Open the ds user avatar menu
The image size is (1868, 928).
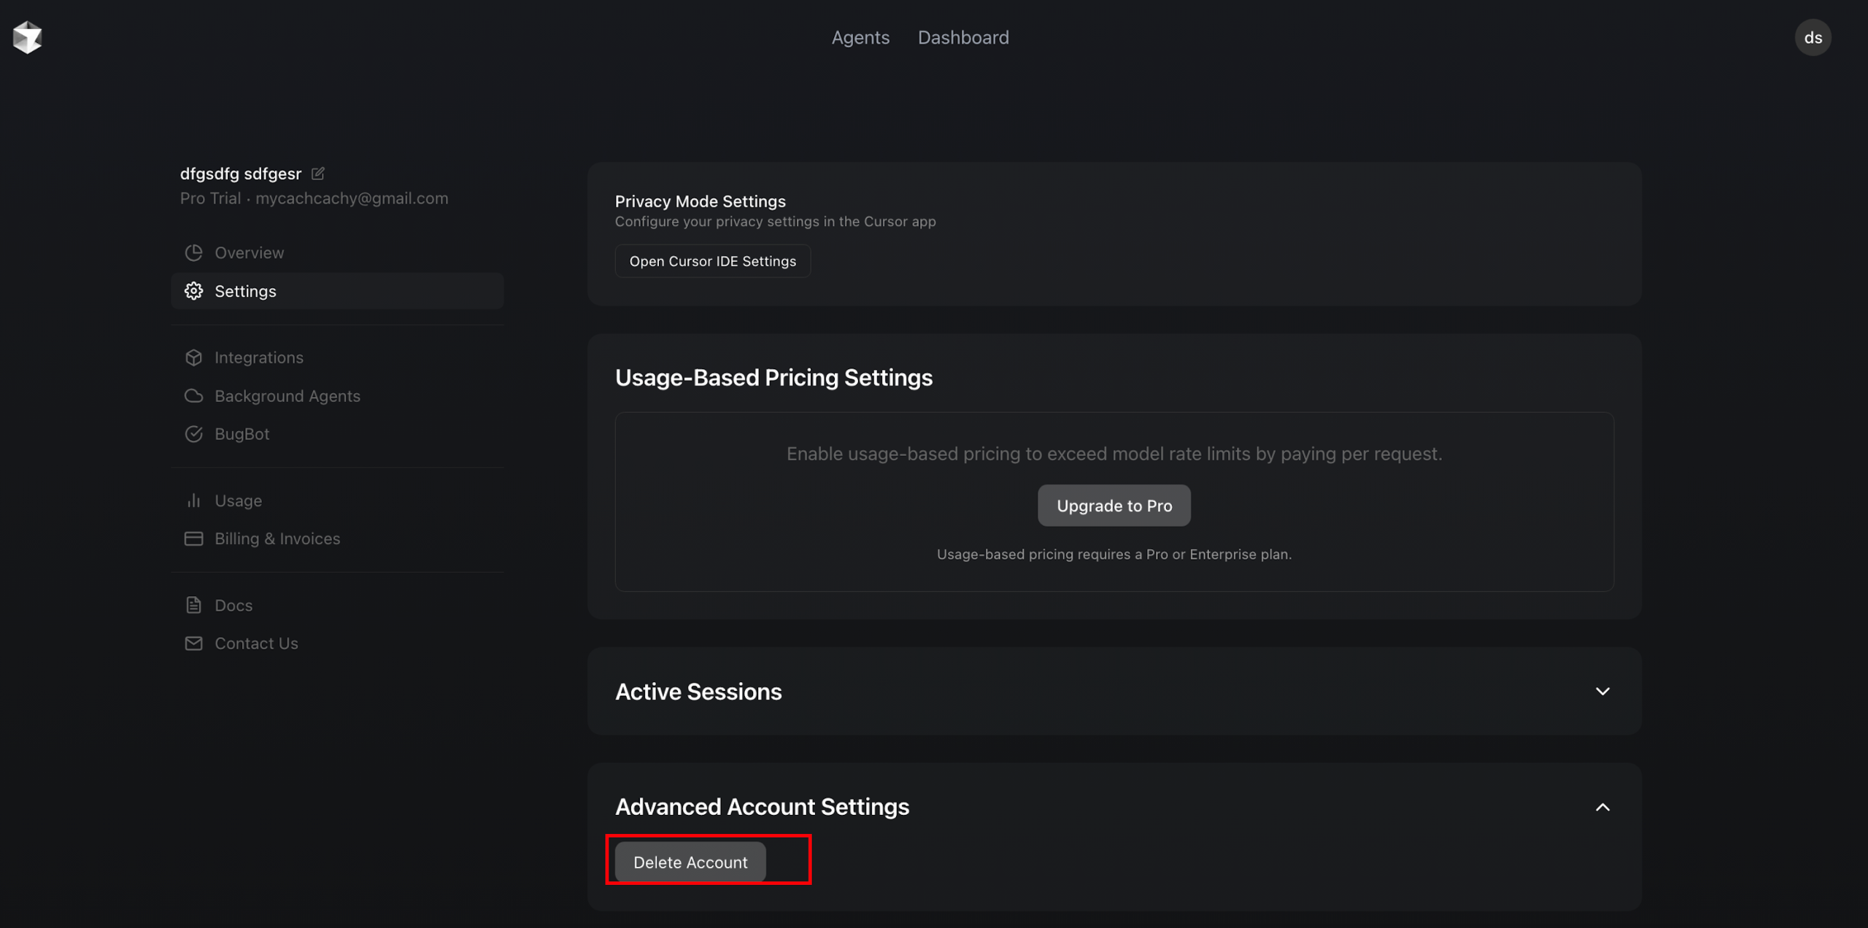1813,37
